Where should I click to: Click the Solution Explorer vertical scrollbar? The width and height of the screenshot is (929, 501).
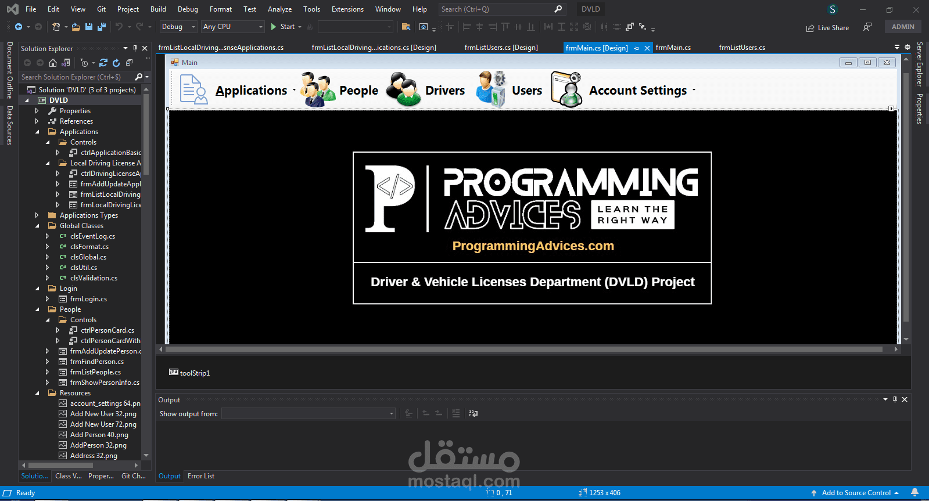tap(146, 134)
